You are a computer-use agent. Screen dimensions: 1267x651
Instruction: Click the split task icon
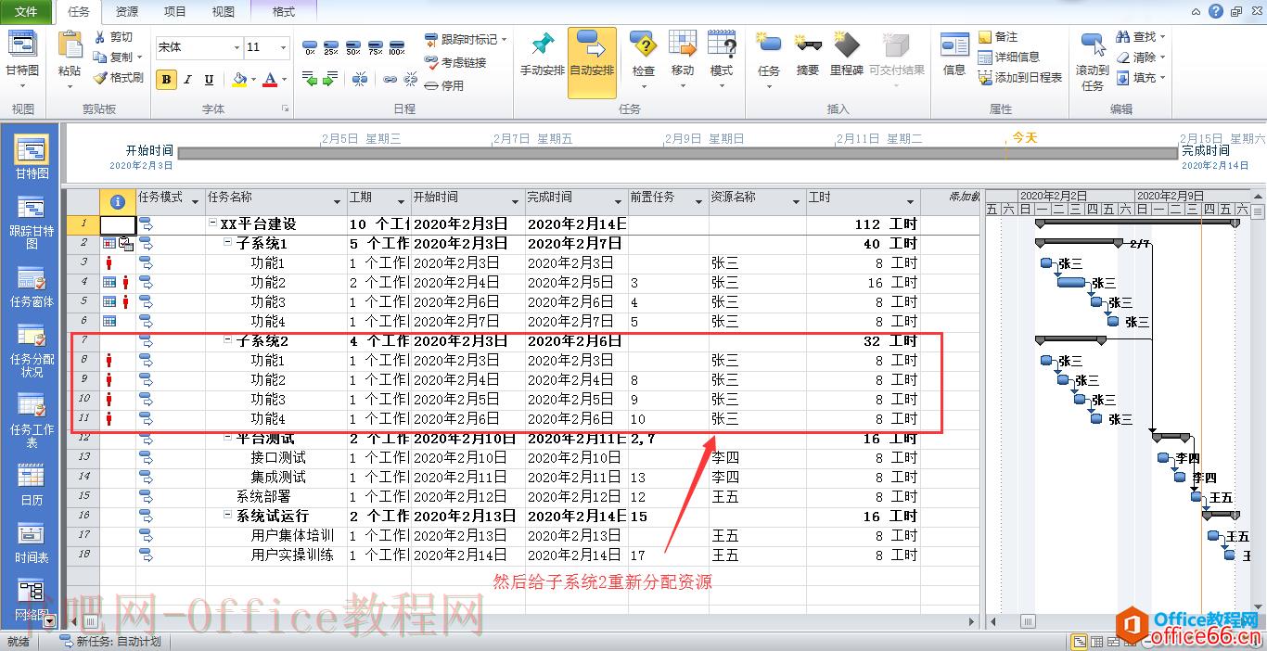click(x=360, y=80)
